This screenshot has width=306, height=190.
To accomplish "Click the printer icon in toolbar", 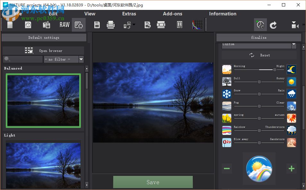I will [x=111, y=25].
